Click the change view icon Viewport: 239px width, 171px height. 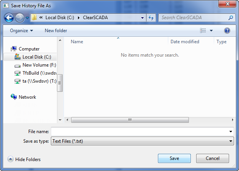[x=203, y=31]
